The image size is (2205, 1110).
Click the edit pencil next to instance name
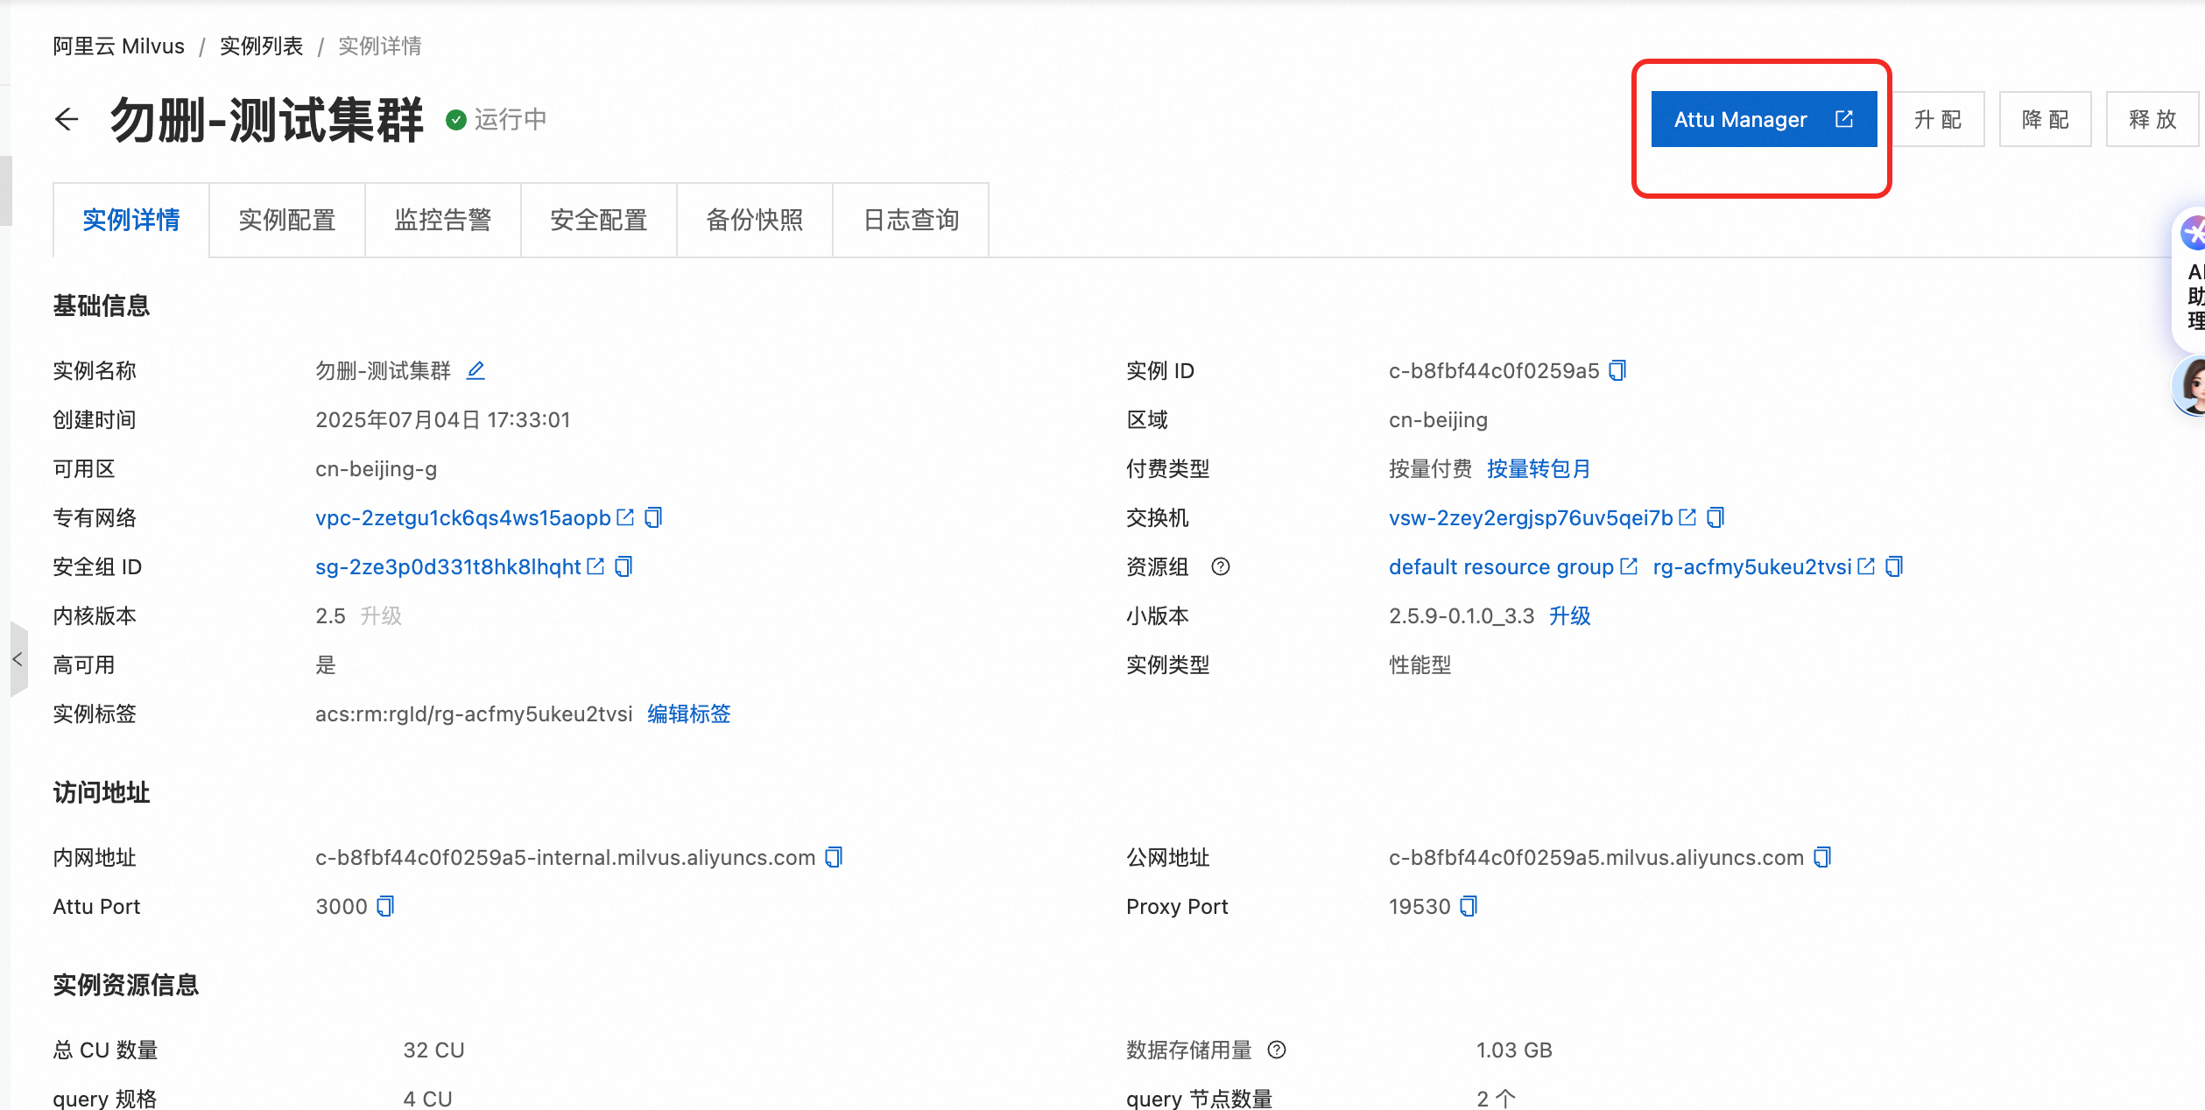click(476, 370)
